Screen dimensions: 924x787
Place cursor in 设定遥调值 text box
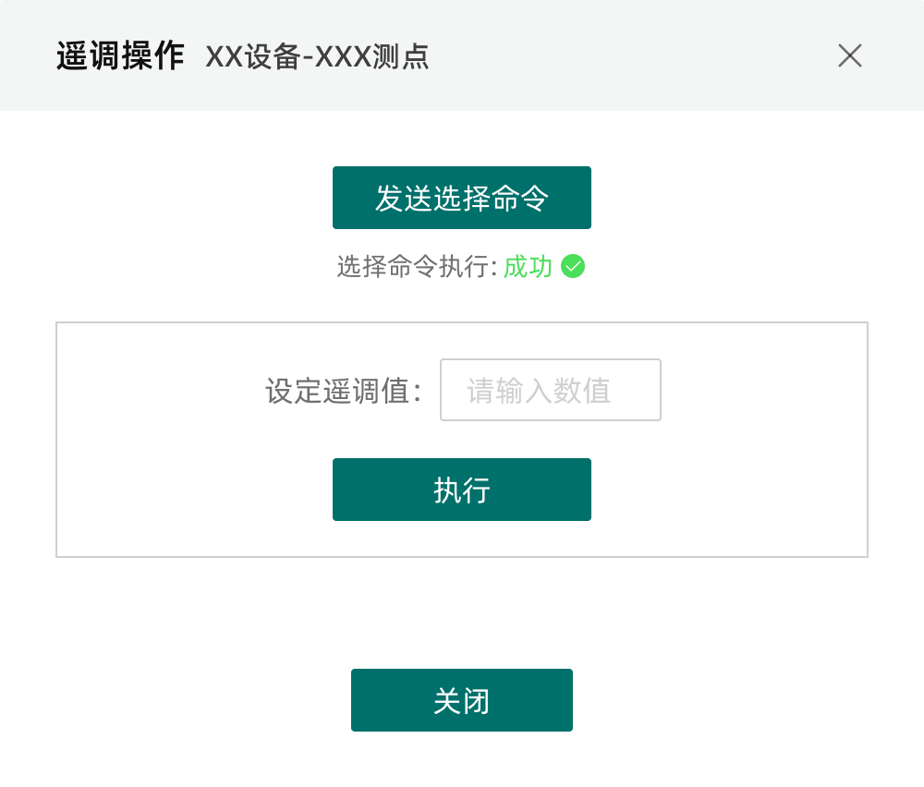[551, 390]
